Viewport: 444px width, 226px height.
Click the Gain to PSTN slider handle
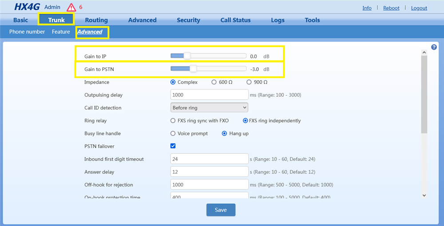click(x=193, y=69)
